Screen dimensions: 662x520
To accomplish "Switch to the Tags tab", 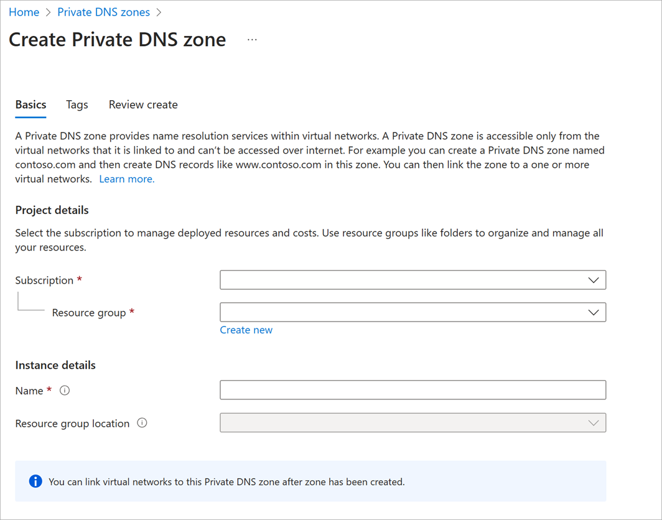I will (x=77, y=104).
